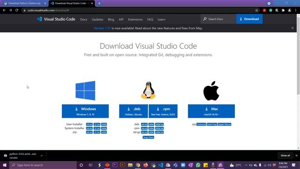Click the blue Download button in the header
The height and width of the screenshot is (169, 300).
[x=249, y=19]
